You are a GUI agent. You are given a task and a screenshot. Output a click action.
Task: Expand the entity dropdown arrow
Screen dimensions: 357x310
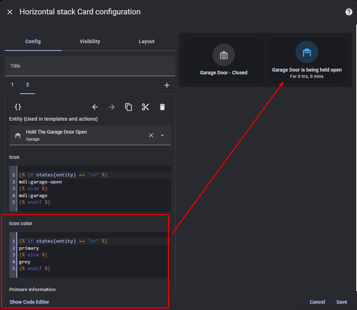pos(162,135)
